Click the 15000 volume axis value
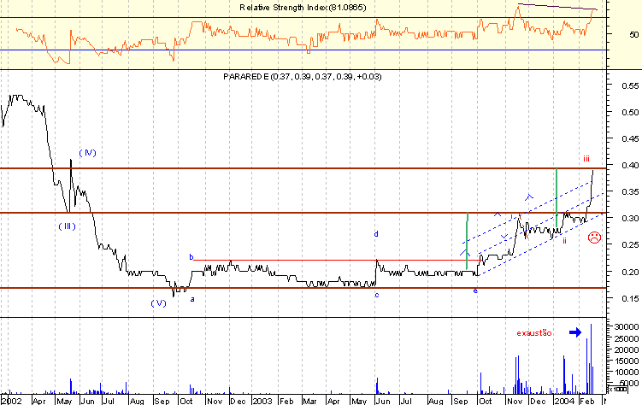Screen dimensions: 642x405 627,361
